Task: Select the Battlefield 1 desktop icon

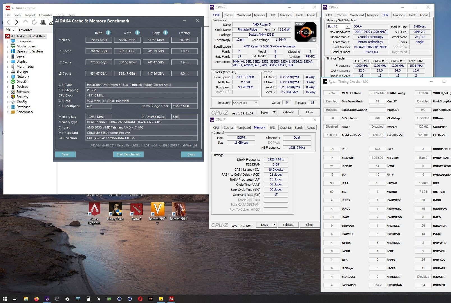Action: (x=178, y=212)
